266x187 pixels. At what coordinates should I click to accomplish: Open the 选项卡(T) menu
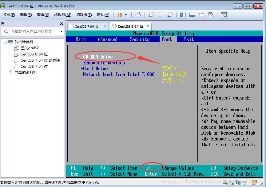click(84, 15)
